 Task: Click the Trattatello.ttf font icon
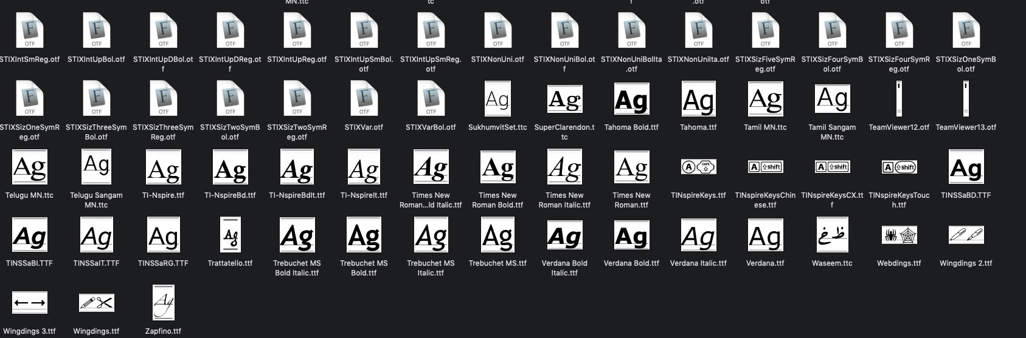(x=230, y=234)
